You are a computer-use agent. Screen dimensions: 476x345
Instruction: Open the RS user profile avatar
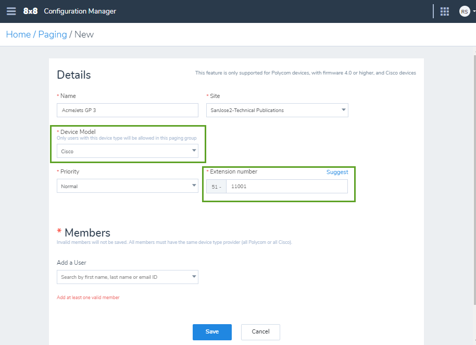pos(464,11)
